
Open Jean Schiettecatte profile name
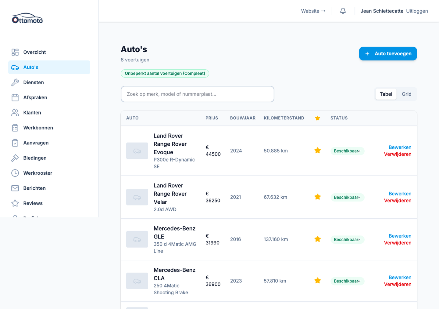(382, 11)
